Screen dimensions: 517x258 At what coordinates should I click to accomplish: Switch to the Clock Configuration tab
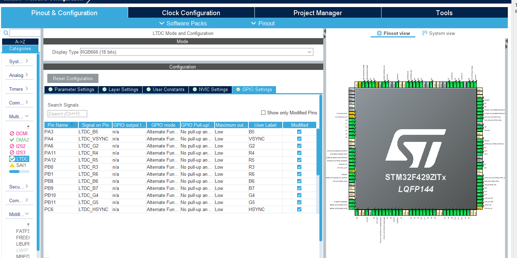click(x=191, y=13)
